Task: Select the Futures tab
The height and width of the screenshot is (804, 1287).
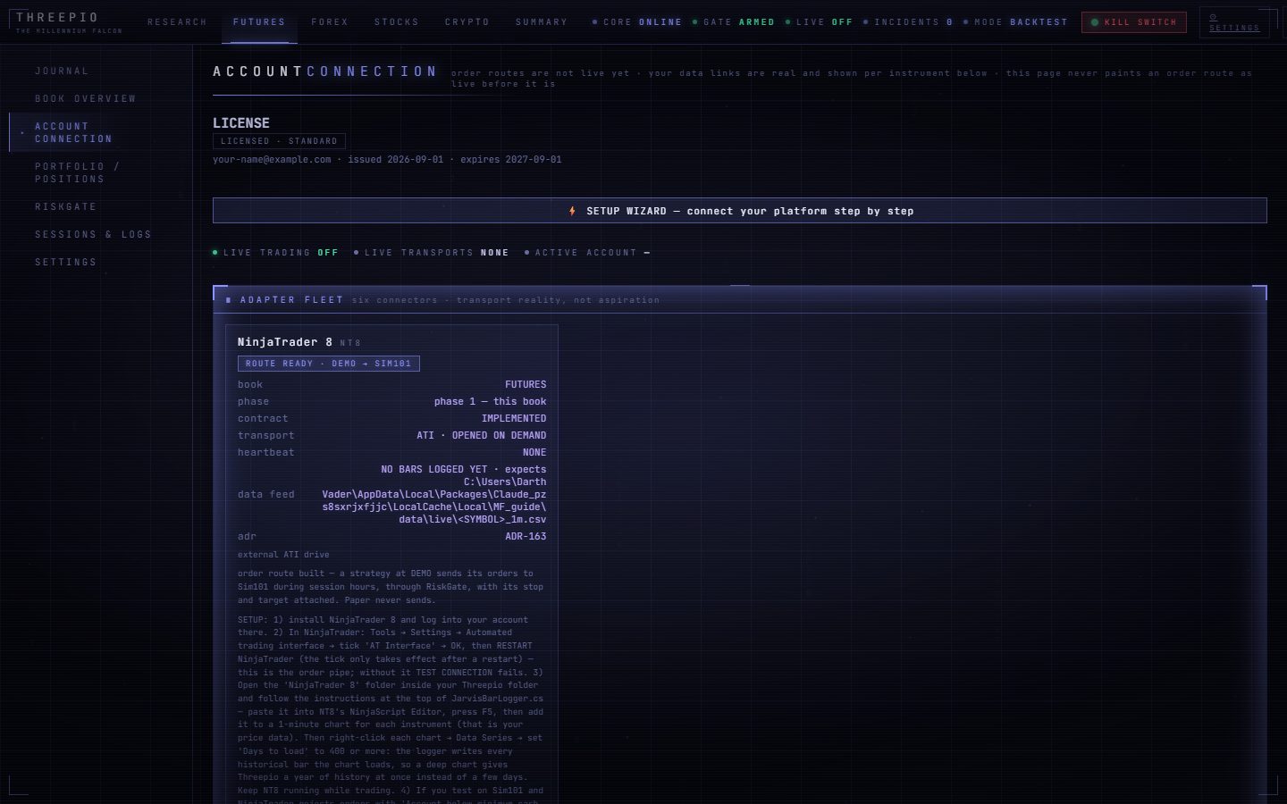Action: point(259,22)
